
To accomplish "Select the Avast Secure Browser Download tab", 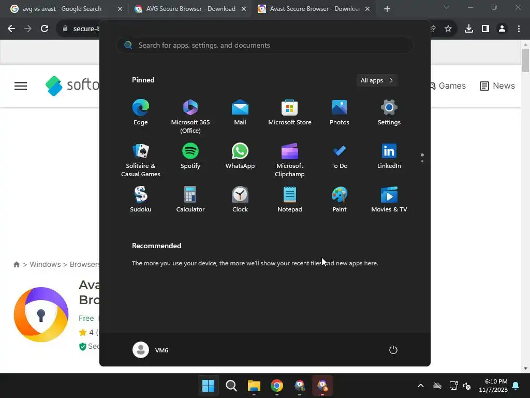I will [x=314, y=9].
